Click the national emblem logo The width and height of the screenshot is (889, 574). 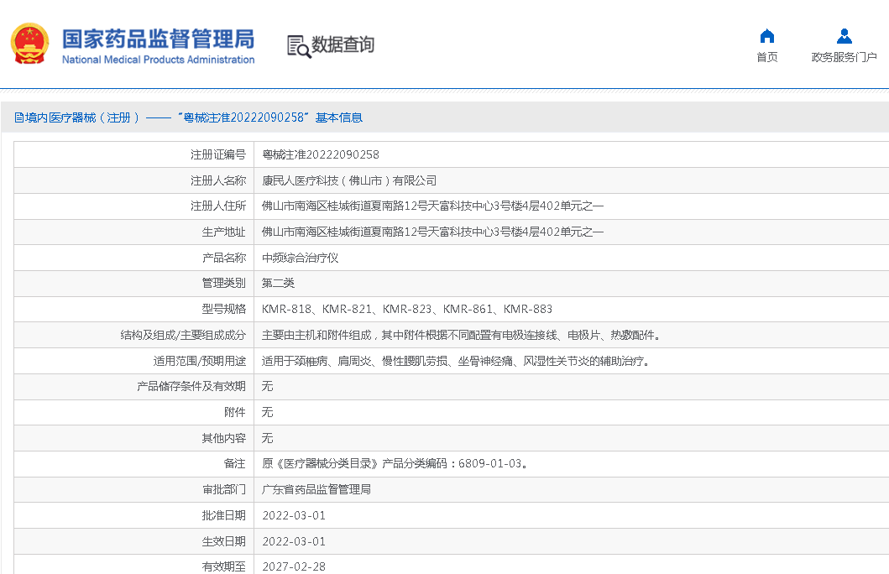point(30,44)
